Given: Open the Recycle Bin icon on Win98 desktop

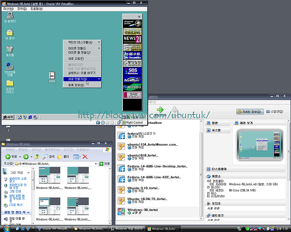Looking at the screenshot, I should (x=10, y=51).
